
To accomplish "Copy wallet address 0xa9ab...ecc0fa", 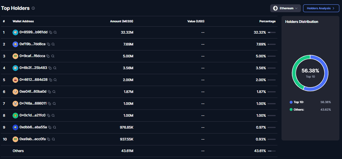I will (x=48, y=139).
